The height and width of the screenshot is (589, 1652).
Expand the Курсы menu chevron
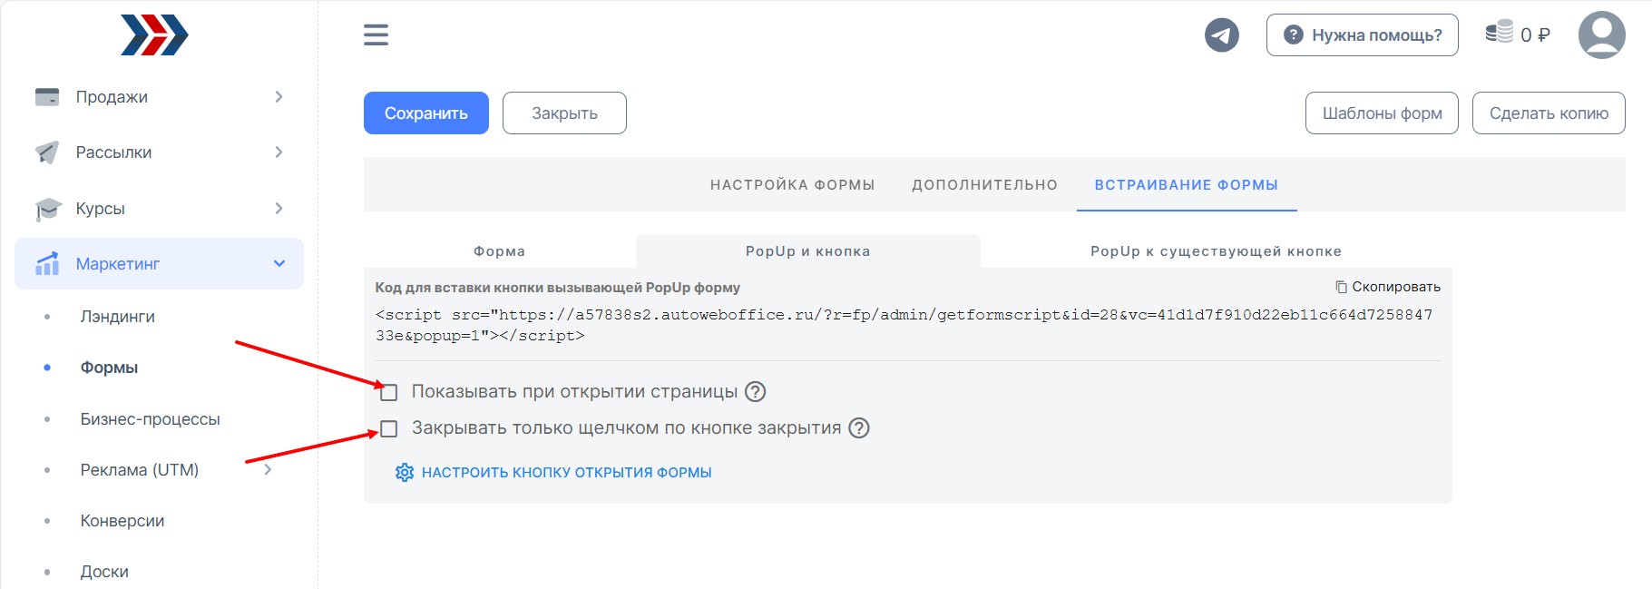[x=279, y=208]
